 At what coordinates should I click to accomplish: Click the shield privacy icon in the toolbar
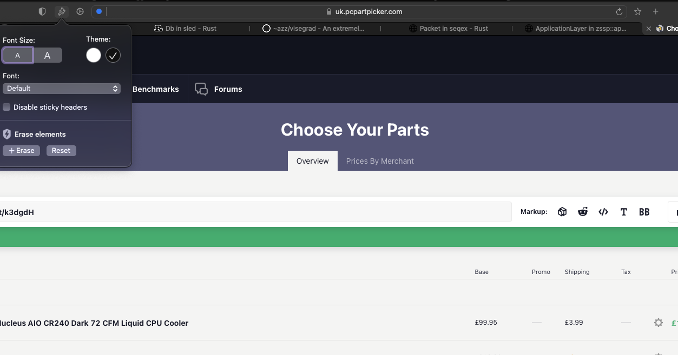coord(42,11)
